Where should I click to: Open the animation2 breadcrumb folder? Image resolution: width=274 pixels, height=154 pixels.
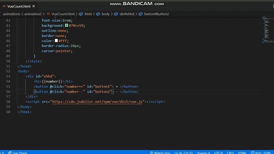pyautogui.click(x=33, y=14)
